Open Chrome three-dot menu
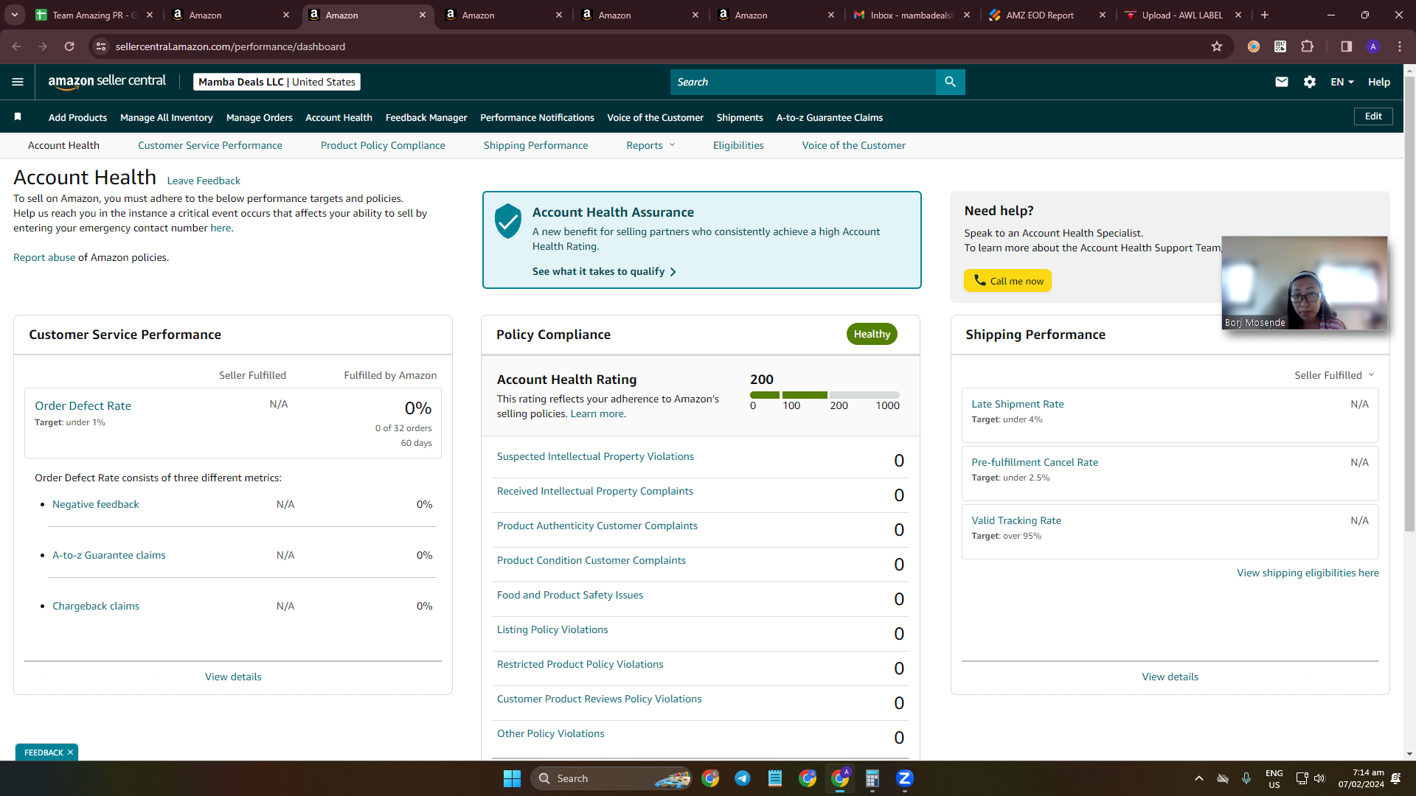Screen dimensions: 1416x796 pos(1400,46)
